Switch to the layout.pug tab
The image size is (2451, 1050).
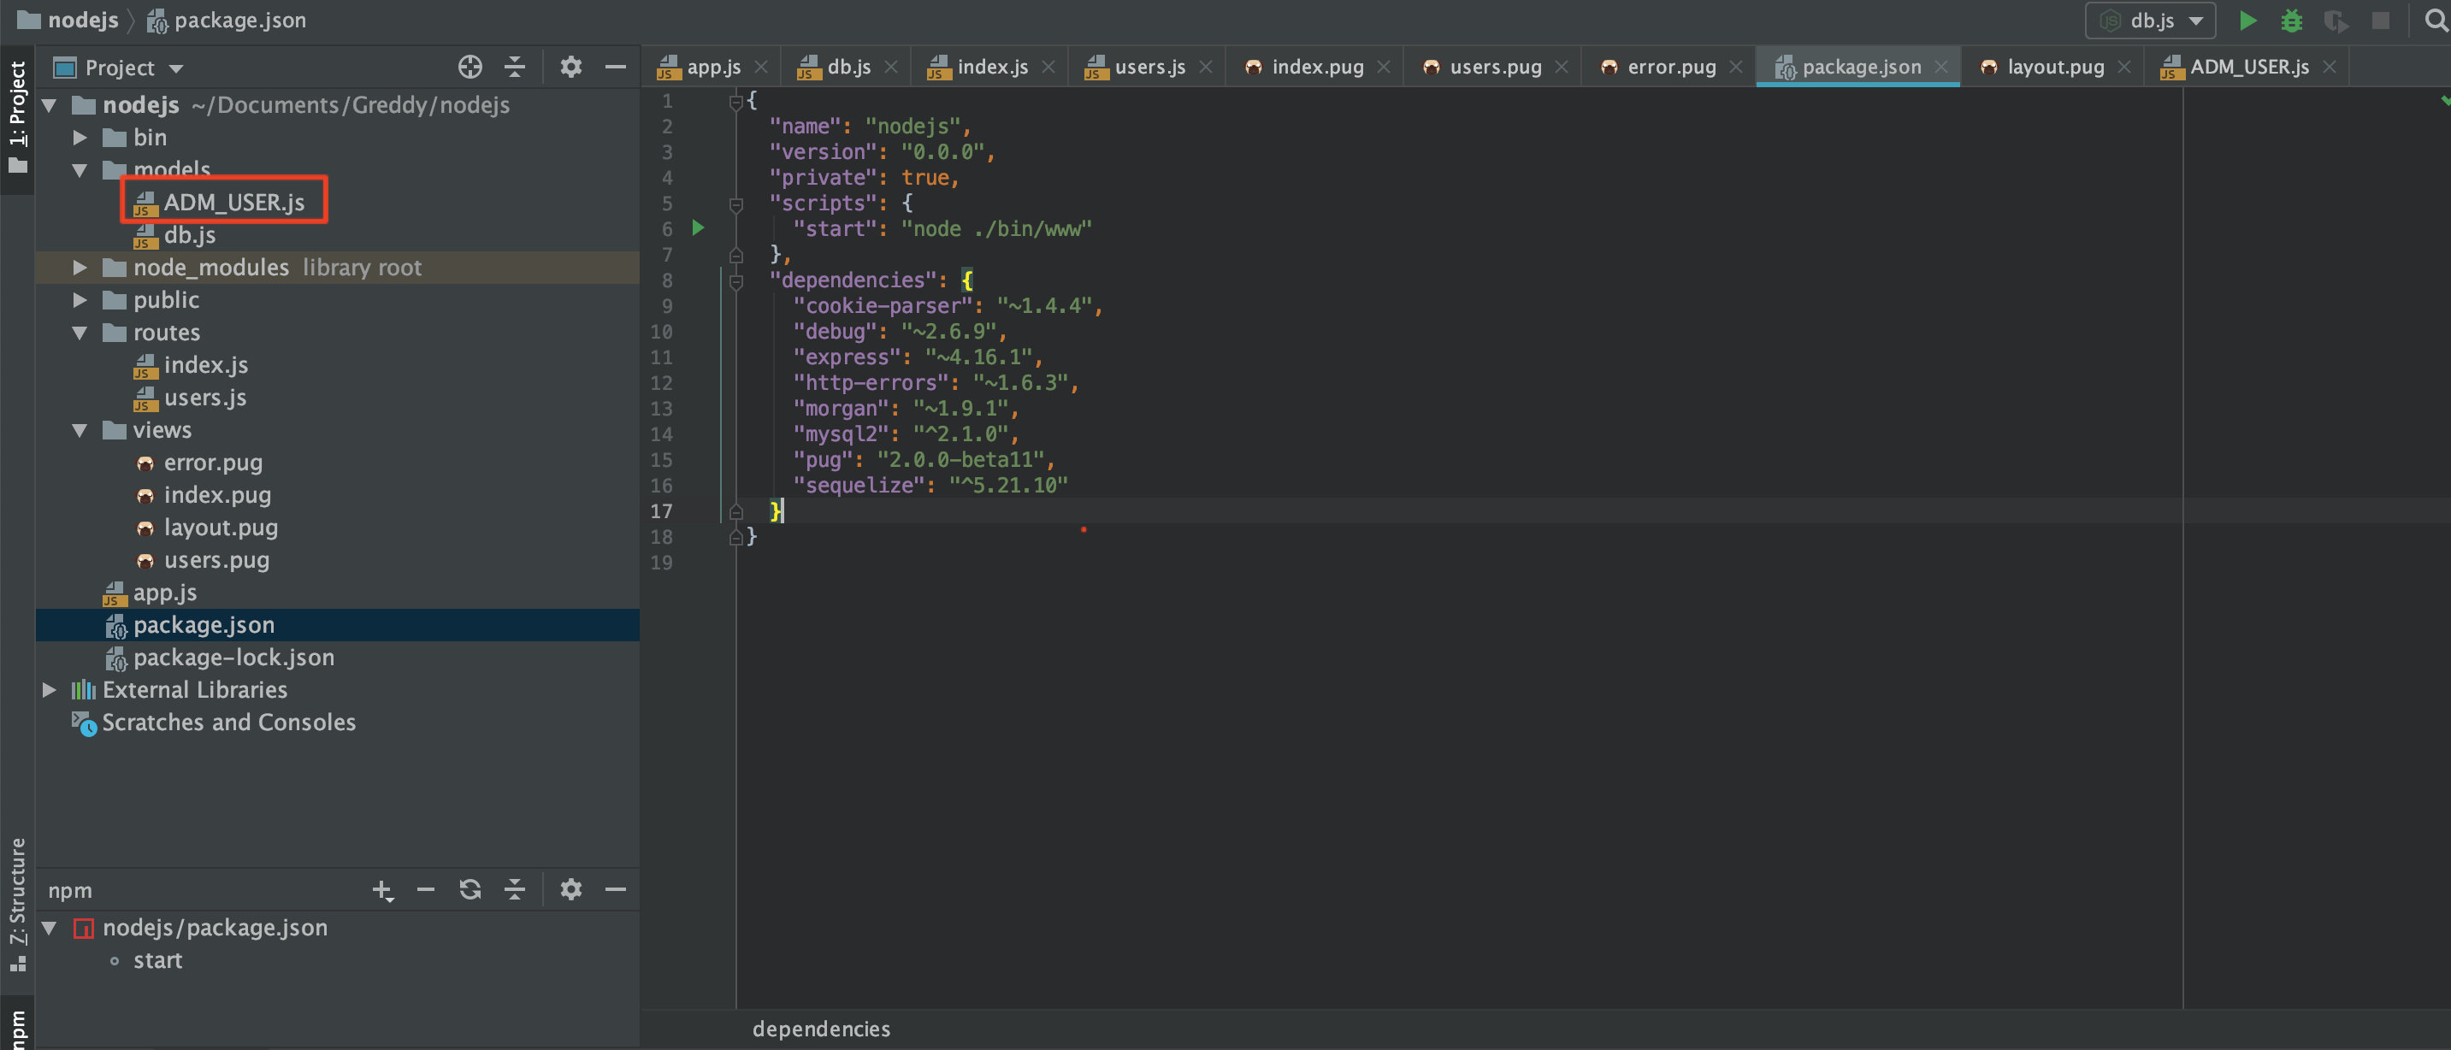click(2053, 67)
